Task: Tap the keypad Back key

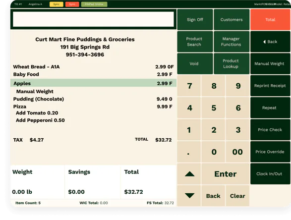Action: (214, 196)
